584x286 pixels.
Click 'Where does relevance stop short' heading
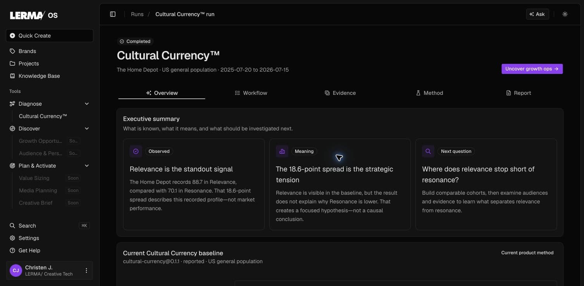point(478,175)
